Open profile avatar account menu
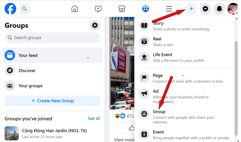The image size is (241, 142). tap(233, 9)
